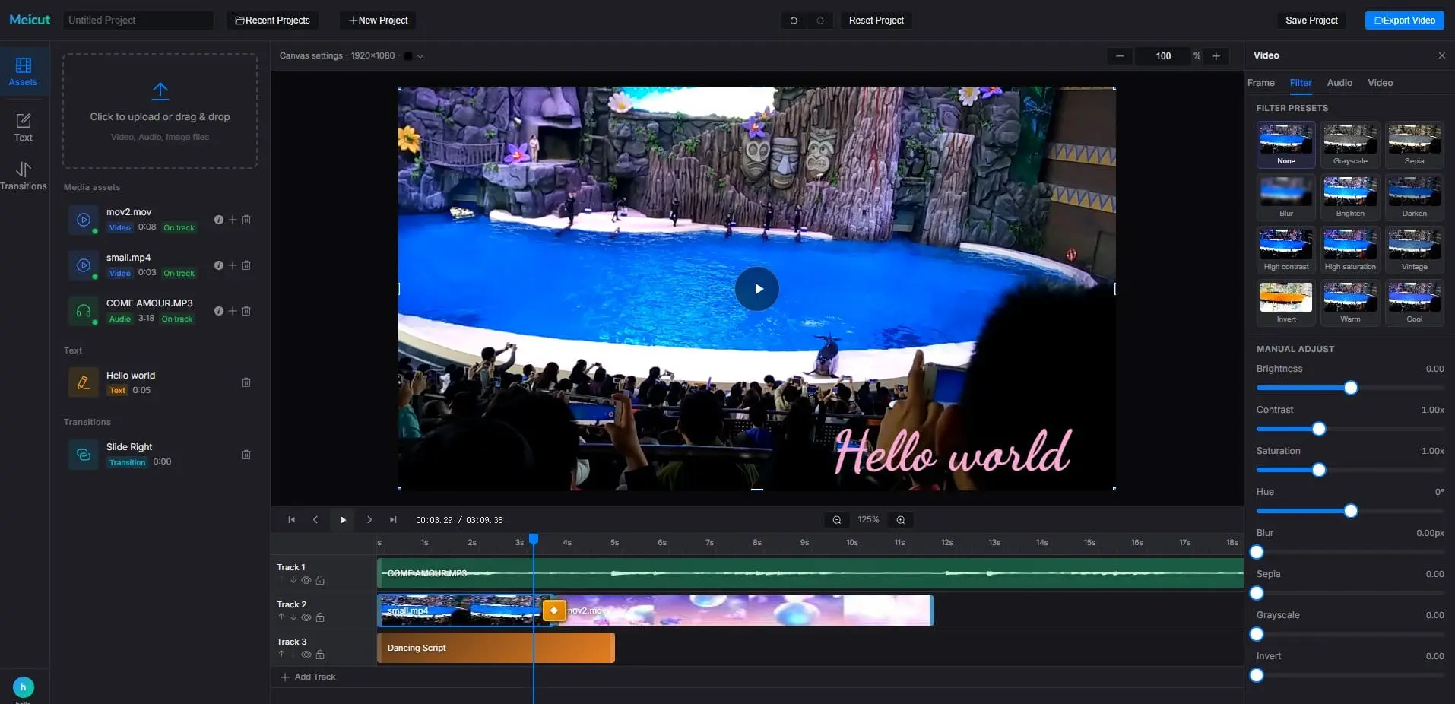Apply the Sepia filter preset
Viewport: 1455px width, 704px height.
1414,144
